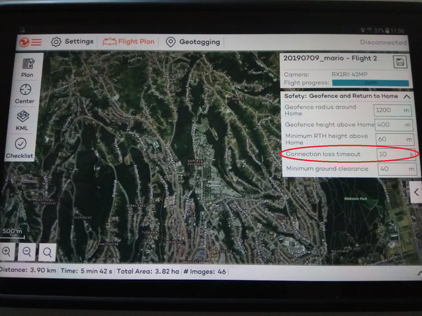
Task: Collapse Safety: Geofence and Return to Home section
Action: 407,96
